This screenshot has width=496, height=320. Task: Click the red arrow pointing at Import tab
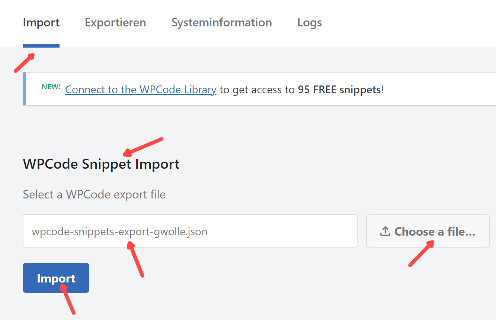[x=25, y=62]
